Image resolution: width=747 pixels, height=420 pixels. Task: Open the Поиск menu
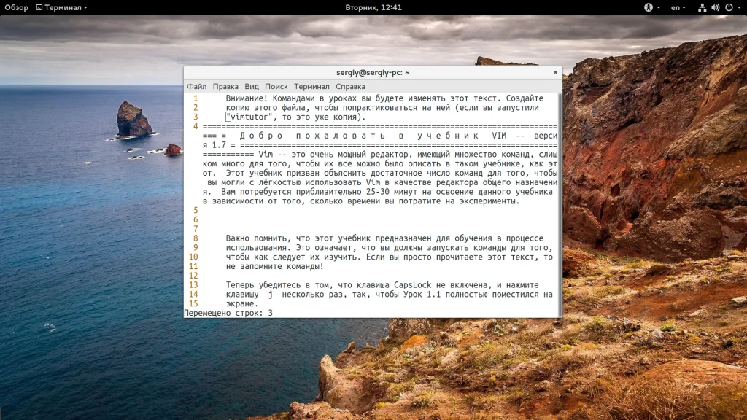click(276, 86)
